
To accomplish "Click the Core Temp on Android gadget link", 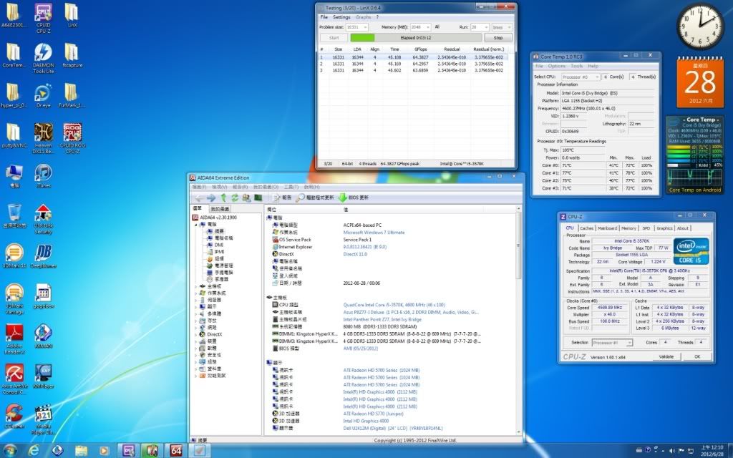I will (694, 190).
